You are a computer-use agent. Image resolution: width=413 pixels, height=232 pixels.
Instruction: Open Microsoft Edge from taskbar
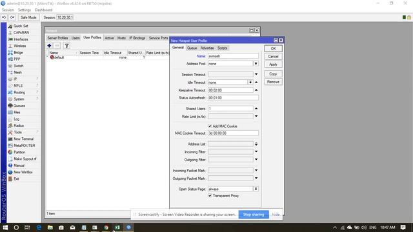coord(39,227)
